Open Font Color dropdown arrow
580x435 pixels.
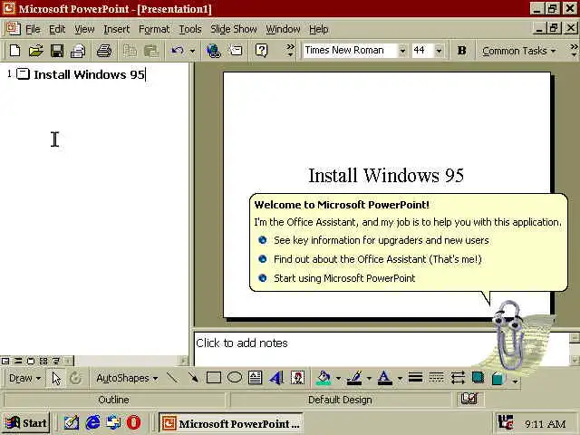pyautogui.click(x=400, y=379)
